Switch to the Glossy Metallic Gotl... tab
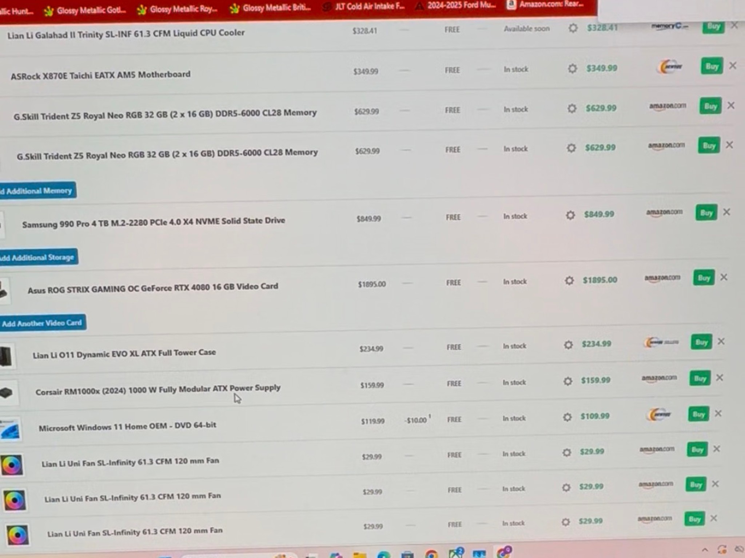The height and width of the screenshot is (558, 745). 85,11
